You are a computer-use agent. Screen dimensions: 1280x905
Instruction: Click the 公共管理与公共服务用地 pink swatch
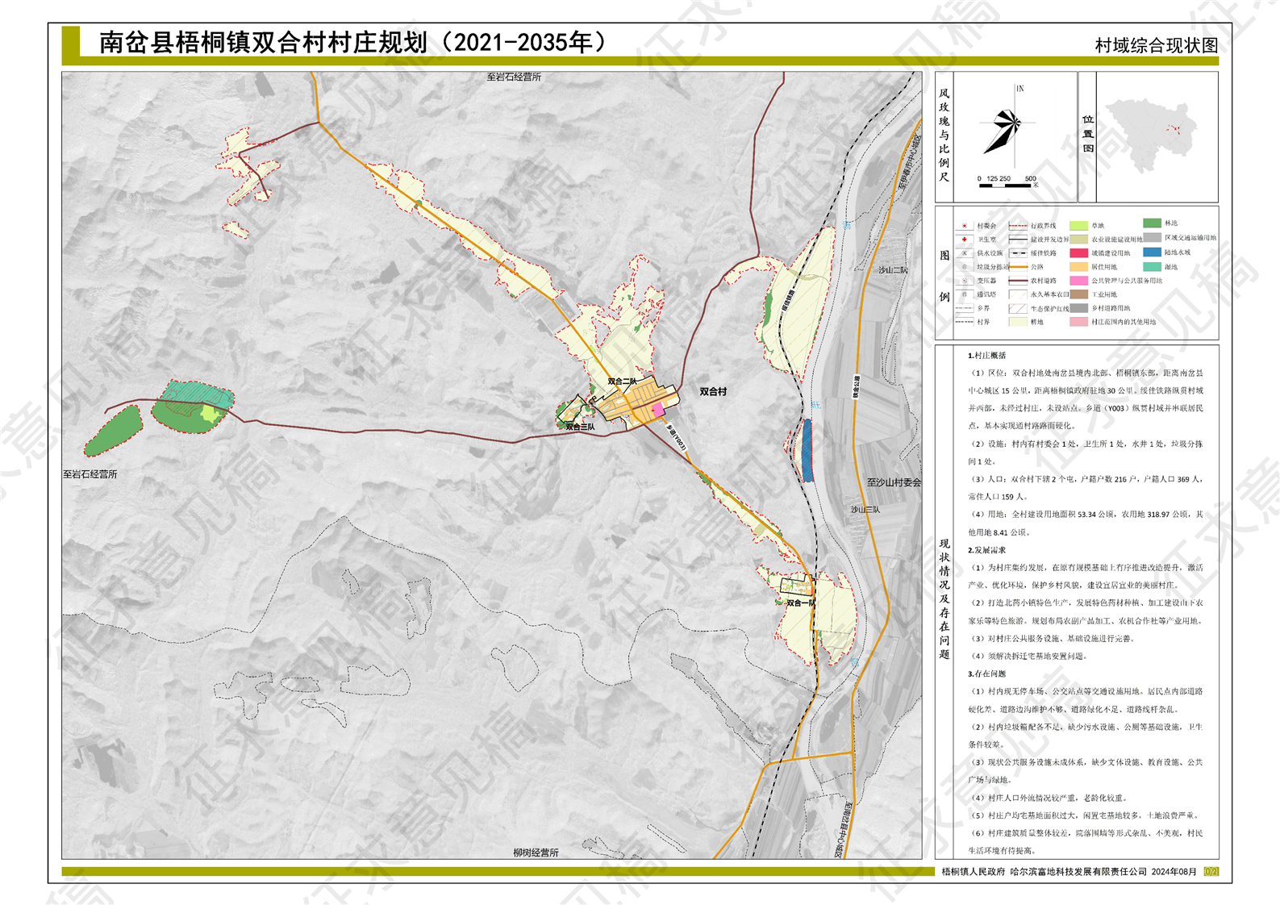click(x=1078, y=281)
